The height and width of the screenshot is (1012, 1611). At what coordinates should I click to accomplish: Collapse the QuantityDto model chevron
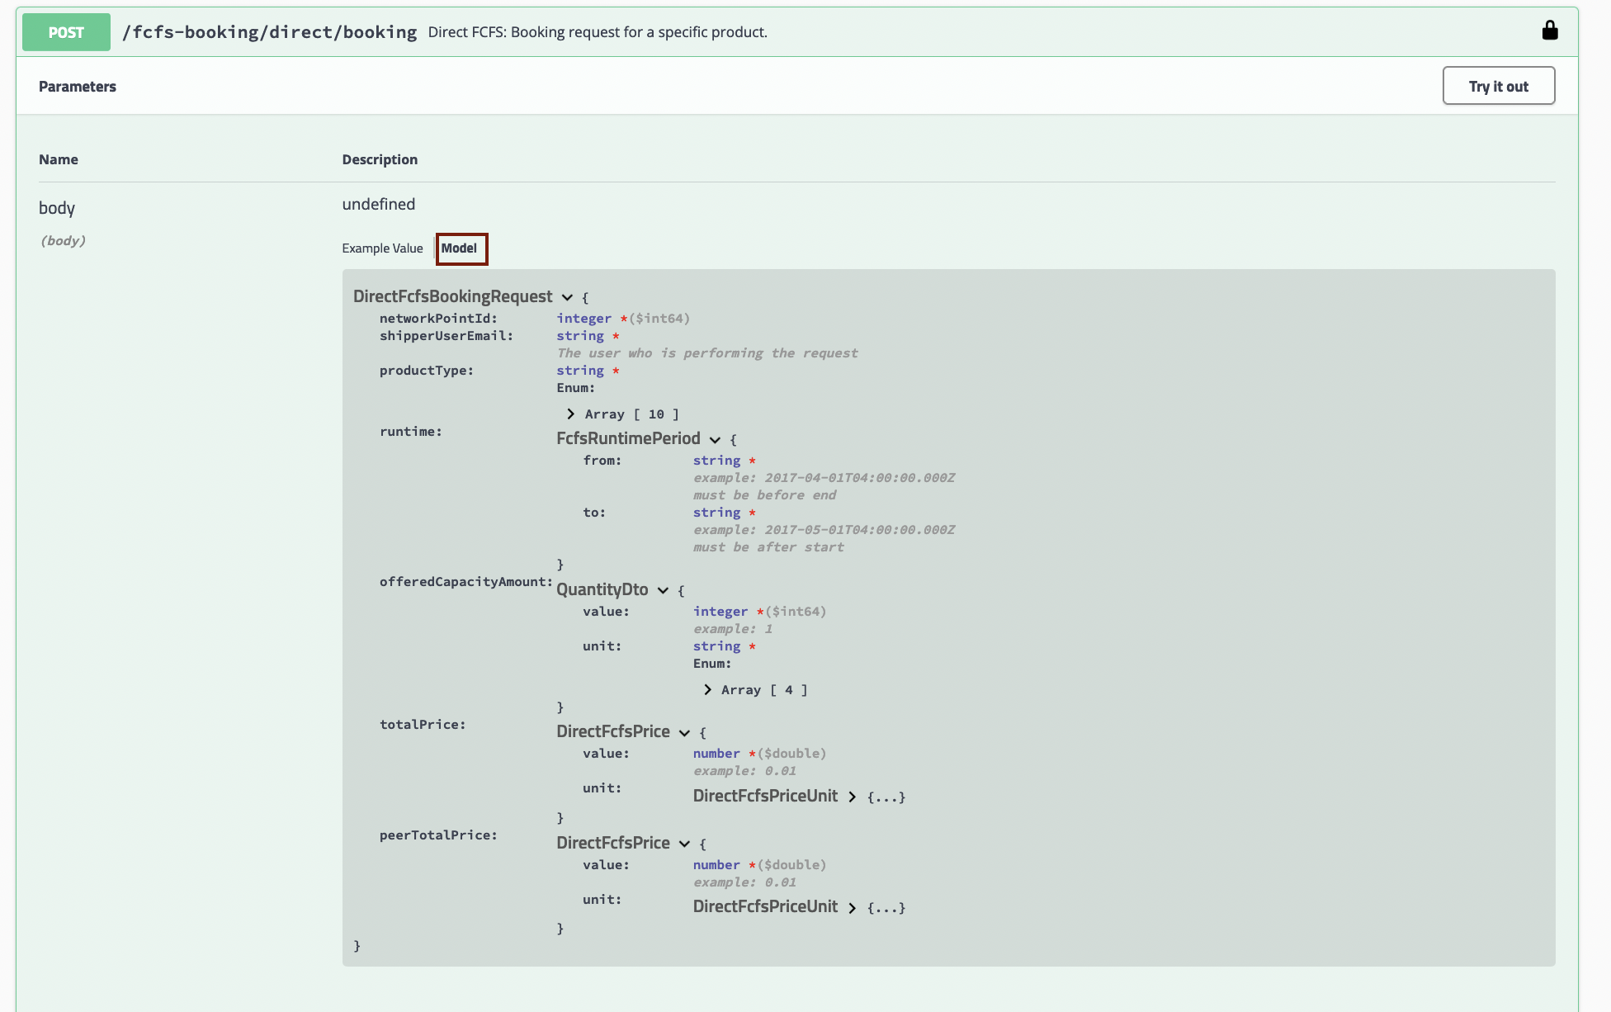click(x=663, y=590)
